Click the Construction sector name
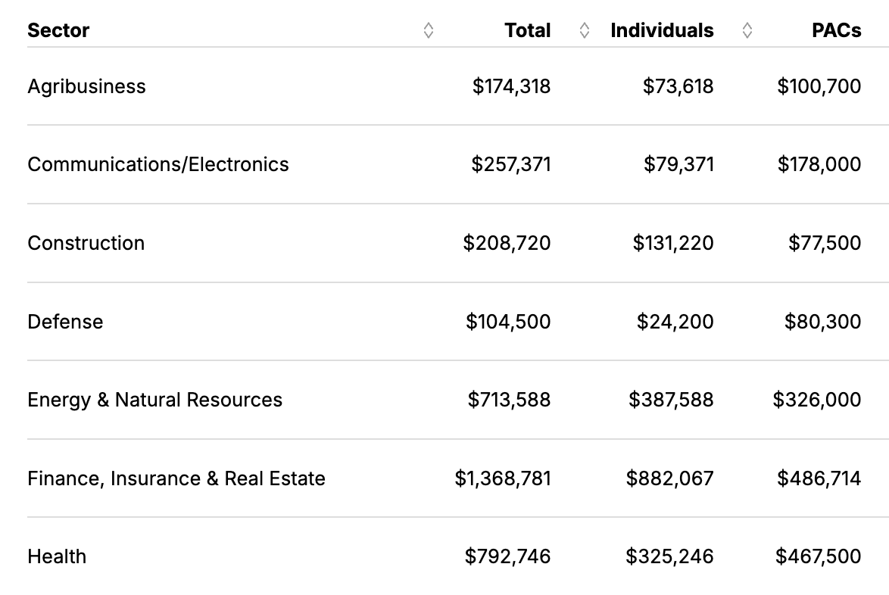This screenshot has height=595, width=889. (x=86, y=243)
